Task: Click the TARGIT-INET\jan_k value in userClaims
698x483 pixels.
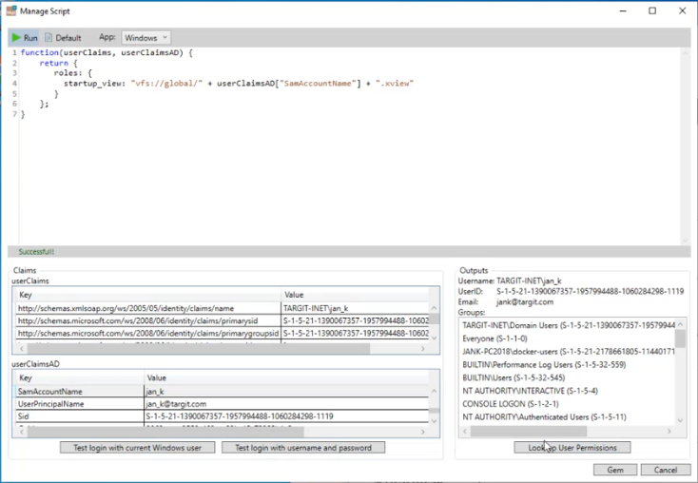Action: click(316, 308)
